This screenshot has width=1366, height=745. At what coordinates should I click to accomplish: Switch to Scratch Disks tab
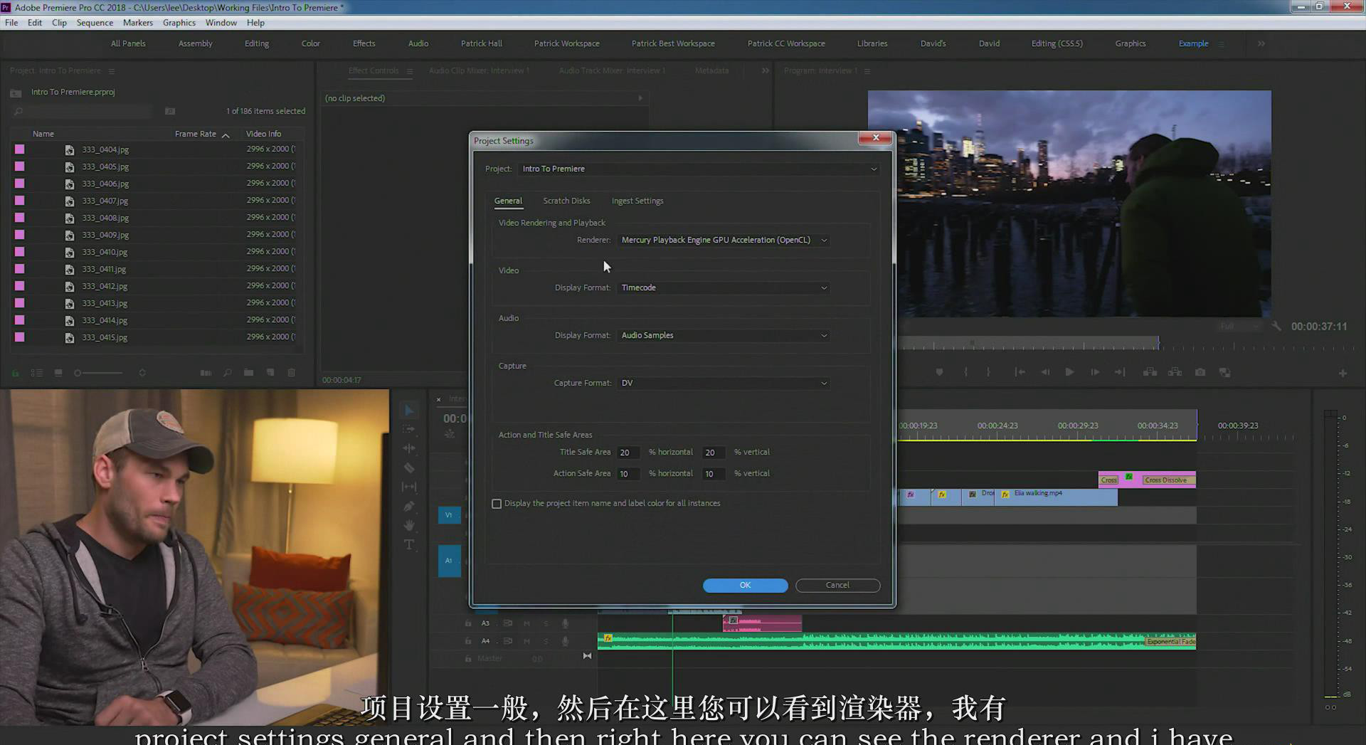coord(566,201)
